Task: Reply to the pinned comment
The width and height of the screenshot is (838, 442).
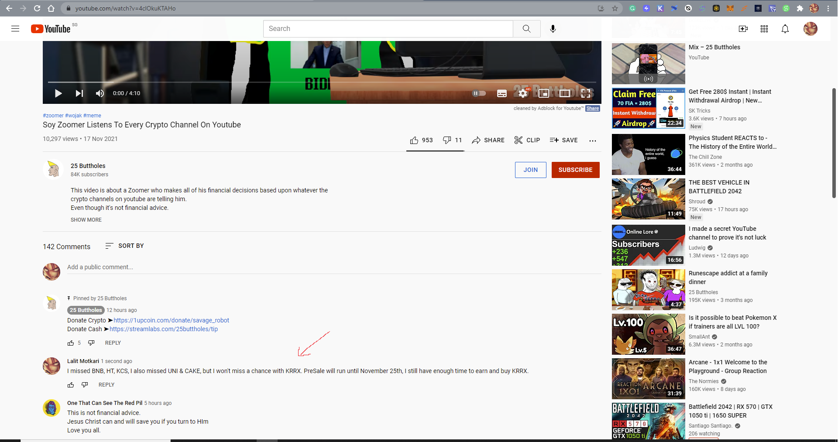Action: pos(113,343)
